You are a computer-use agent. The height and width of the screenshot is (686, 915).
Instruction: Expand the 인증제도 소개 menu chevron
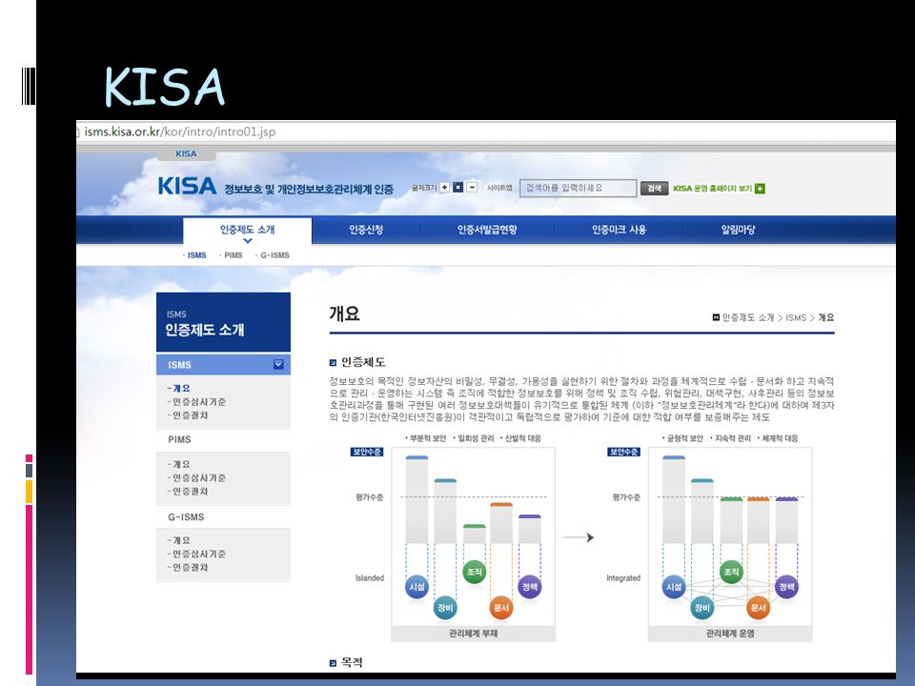pos(248,241)
